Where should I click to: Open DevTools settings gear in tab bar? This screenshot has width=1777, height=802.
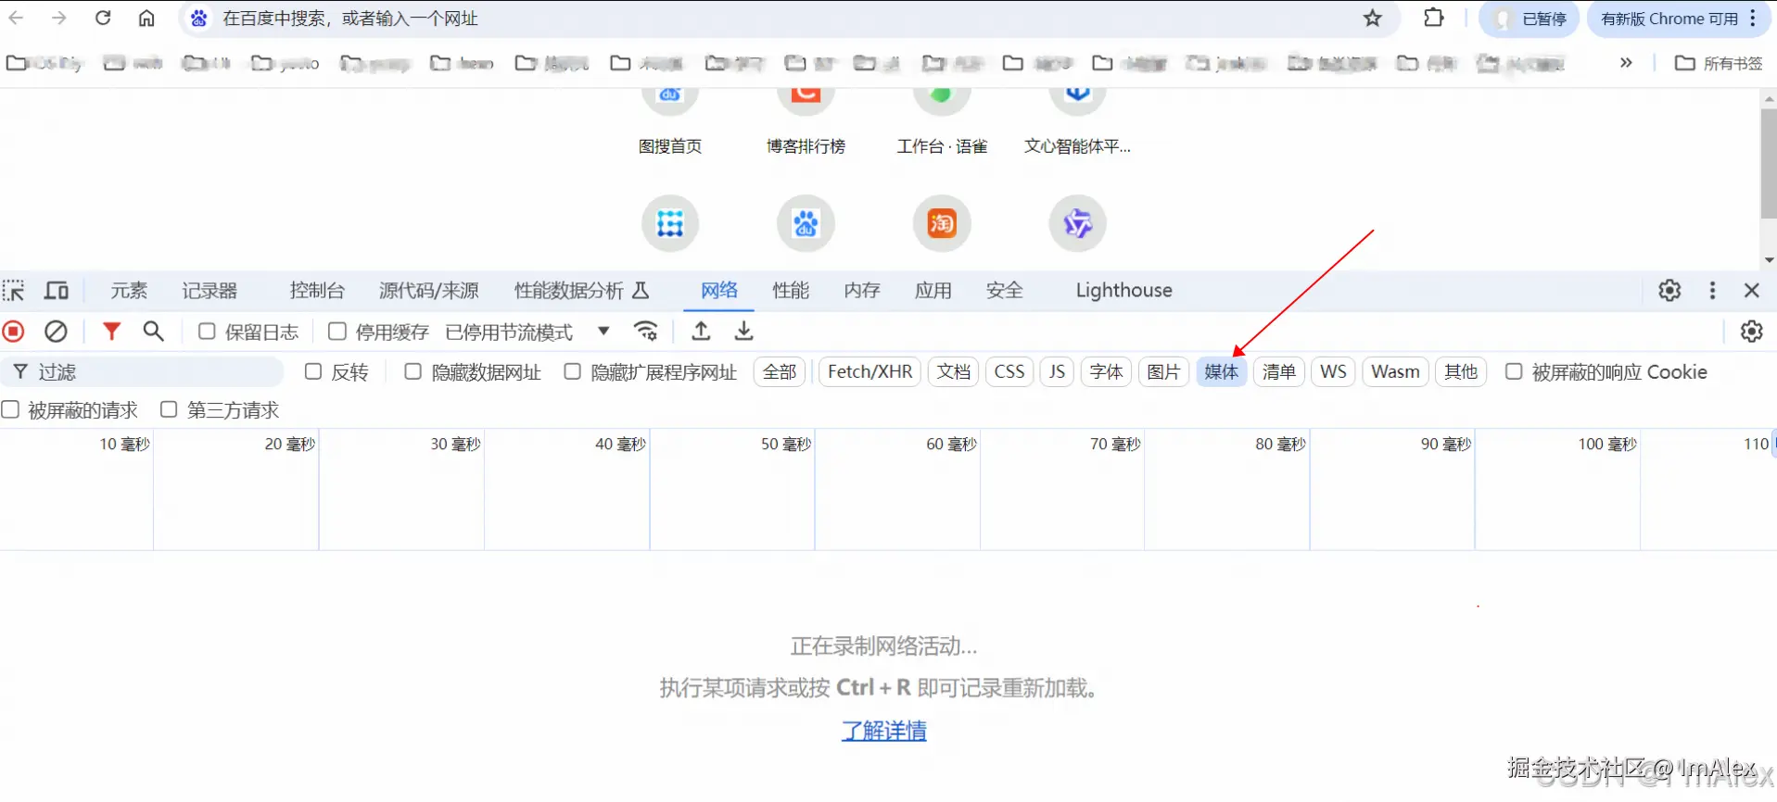[x=1669, y=291]
